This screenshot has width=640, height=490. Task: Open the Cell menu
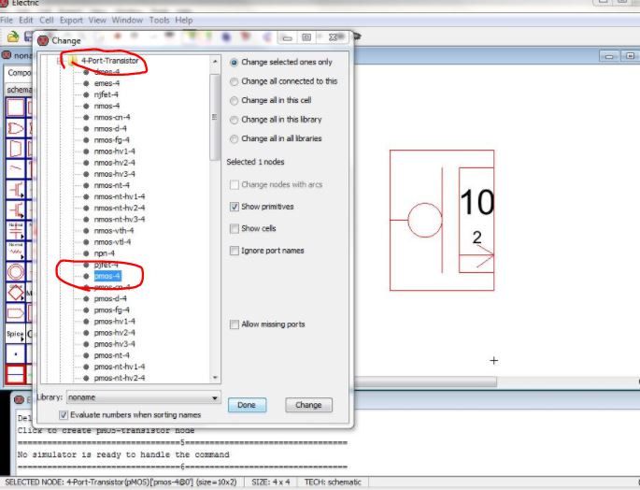click(x=47, y=20)
